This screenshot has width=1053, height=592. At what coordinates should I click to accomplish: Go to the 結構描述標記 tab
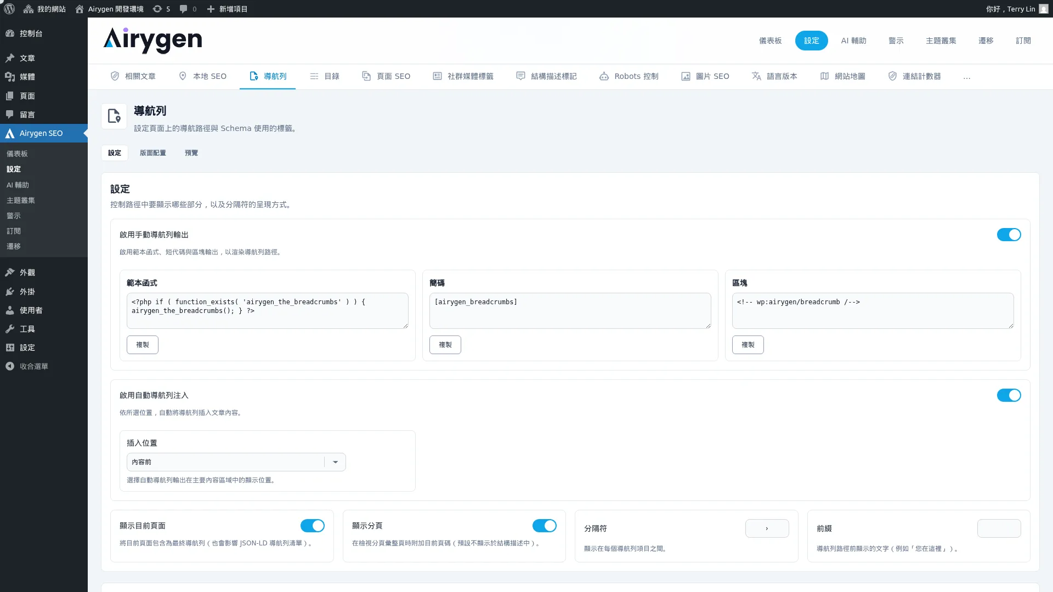pos(546,76)
